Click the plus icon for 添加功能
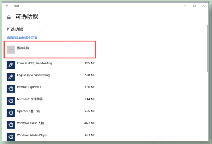The image size is (212, 144). (11, 50)
